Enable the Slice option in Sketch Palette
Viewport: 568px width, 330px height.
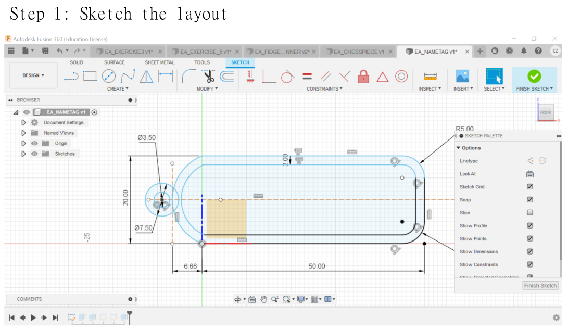pos(530,212)
